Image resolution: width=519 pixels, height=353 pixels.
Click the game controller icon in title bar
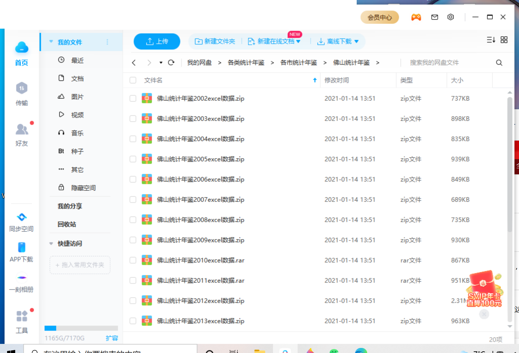(416, 17)
